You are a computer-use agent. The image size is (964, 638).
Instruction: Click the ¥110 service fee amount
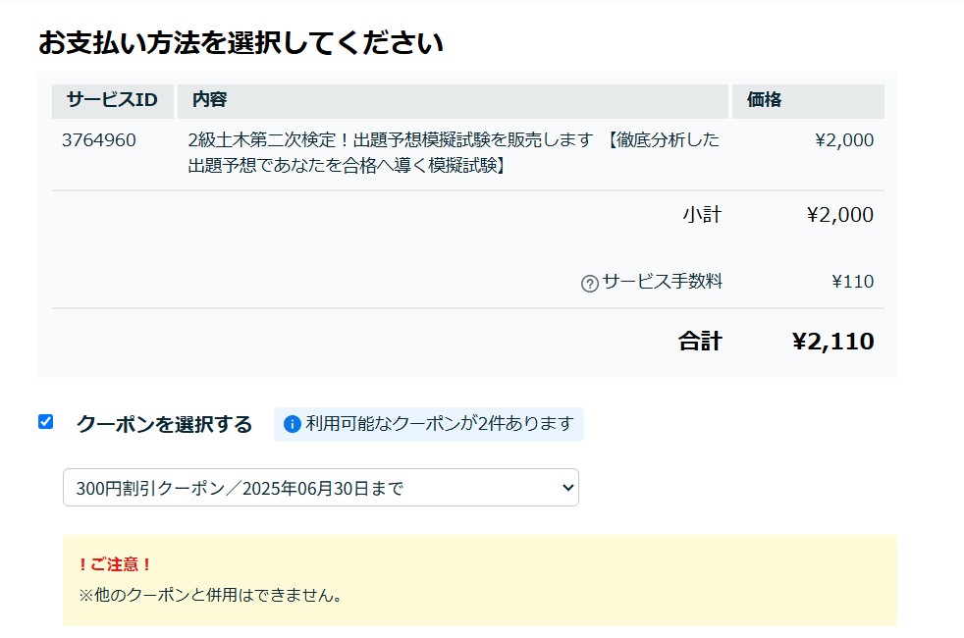(853, 282)
